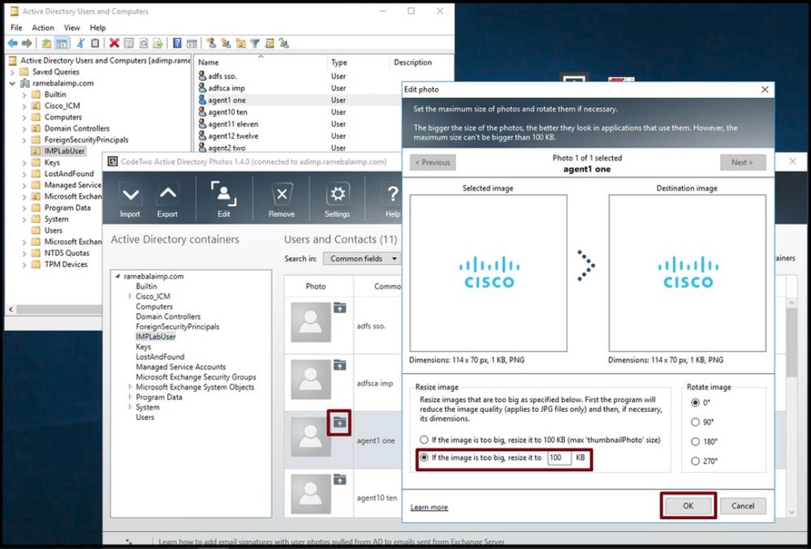This screenshot has height=549, width=811.
Task: Select agent11 eleven user in ADUC list
Action: coord(233,124)
